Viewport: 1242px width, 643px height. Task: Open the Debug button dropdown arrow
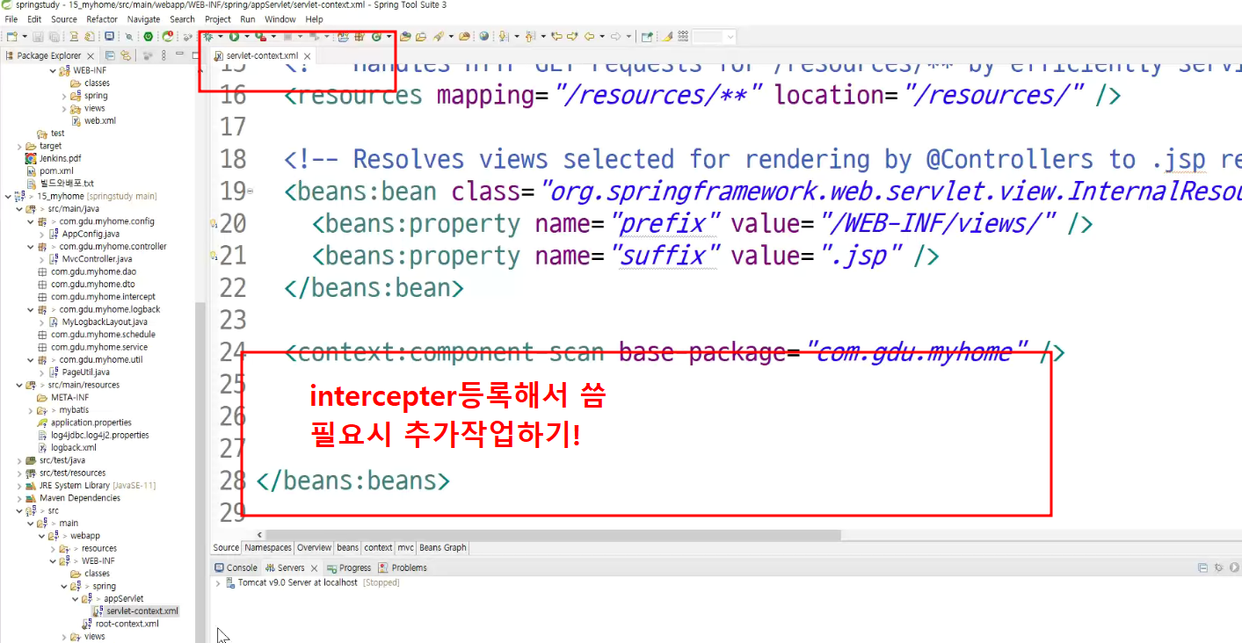221,37
